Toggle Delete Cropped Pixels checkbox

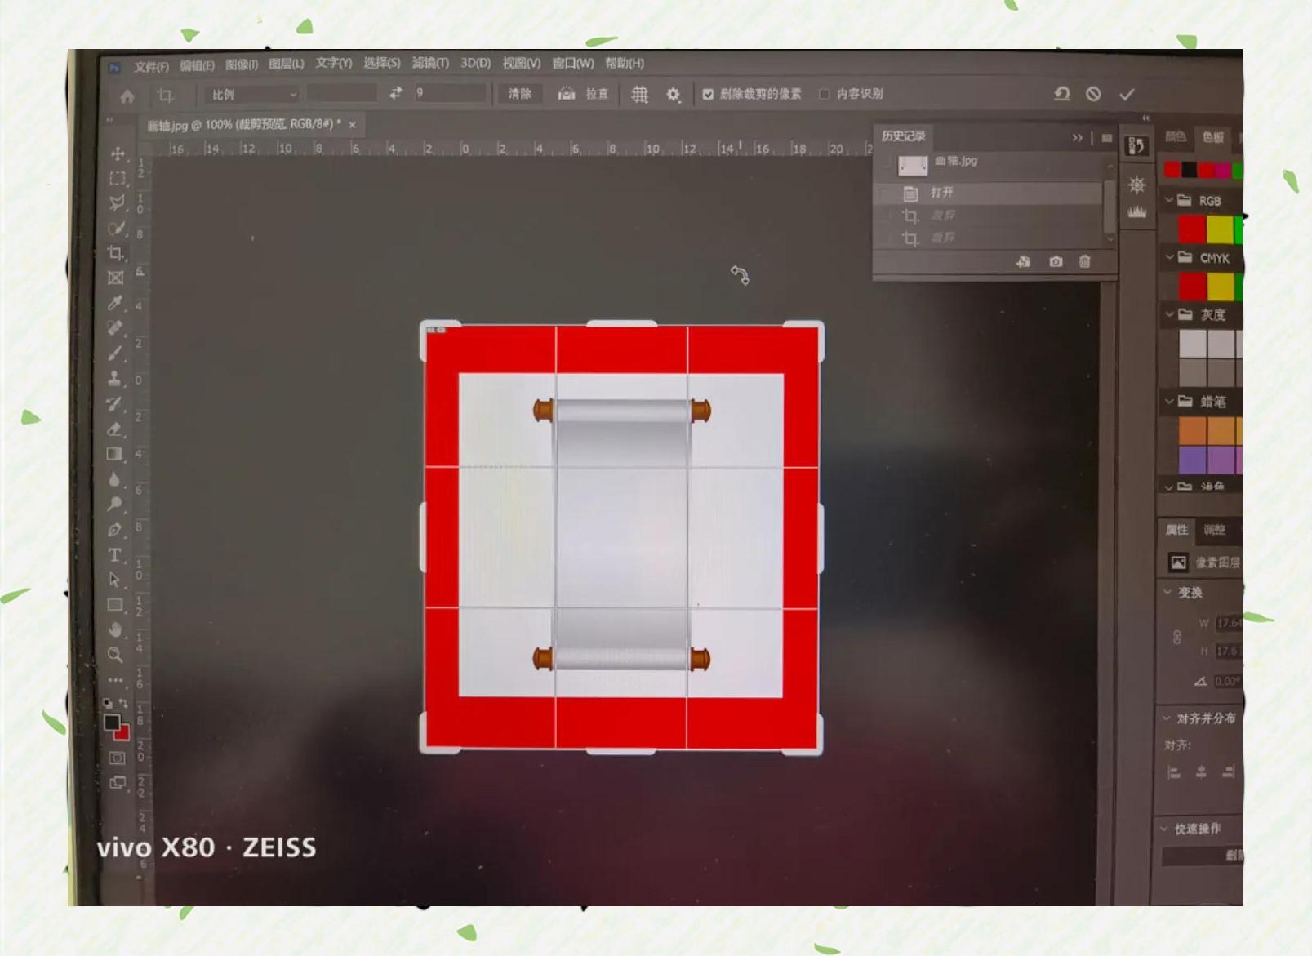tap(708, 94)
